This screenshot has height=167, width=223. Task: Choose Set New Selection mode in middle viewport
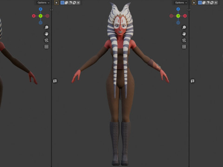62,3
